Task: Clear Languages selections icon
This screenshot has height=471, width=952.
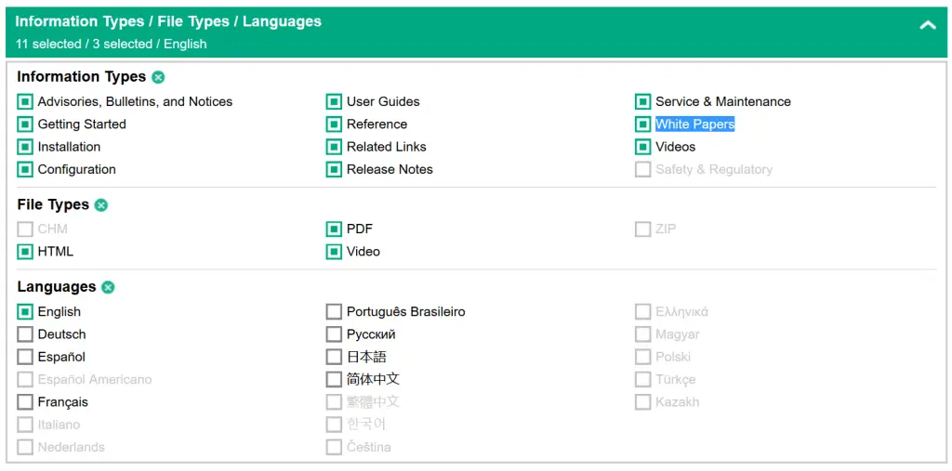Action: pos(108,287)
